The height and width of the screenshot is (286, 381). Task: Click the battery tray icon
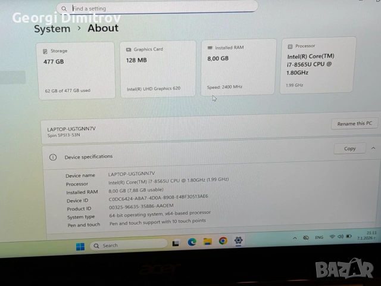(349, 236)
